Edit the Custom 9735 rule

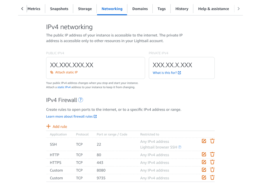(x=204, y=178)
